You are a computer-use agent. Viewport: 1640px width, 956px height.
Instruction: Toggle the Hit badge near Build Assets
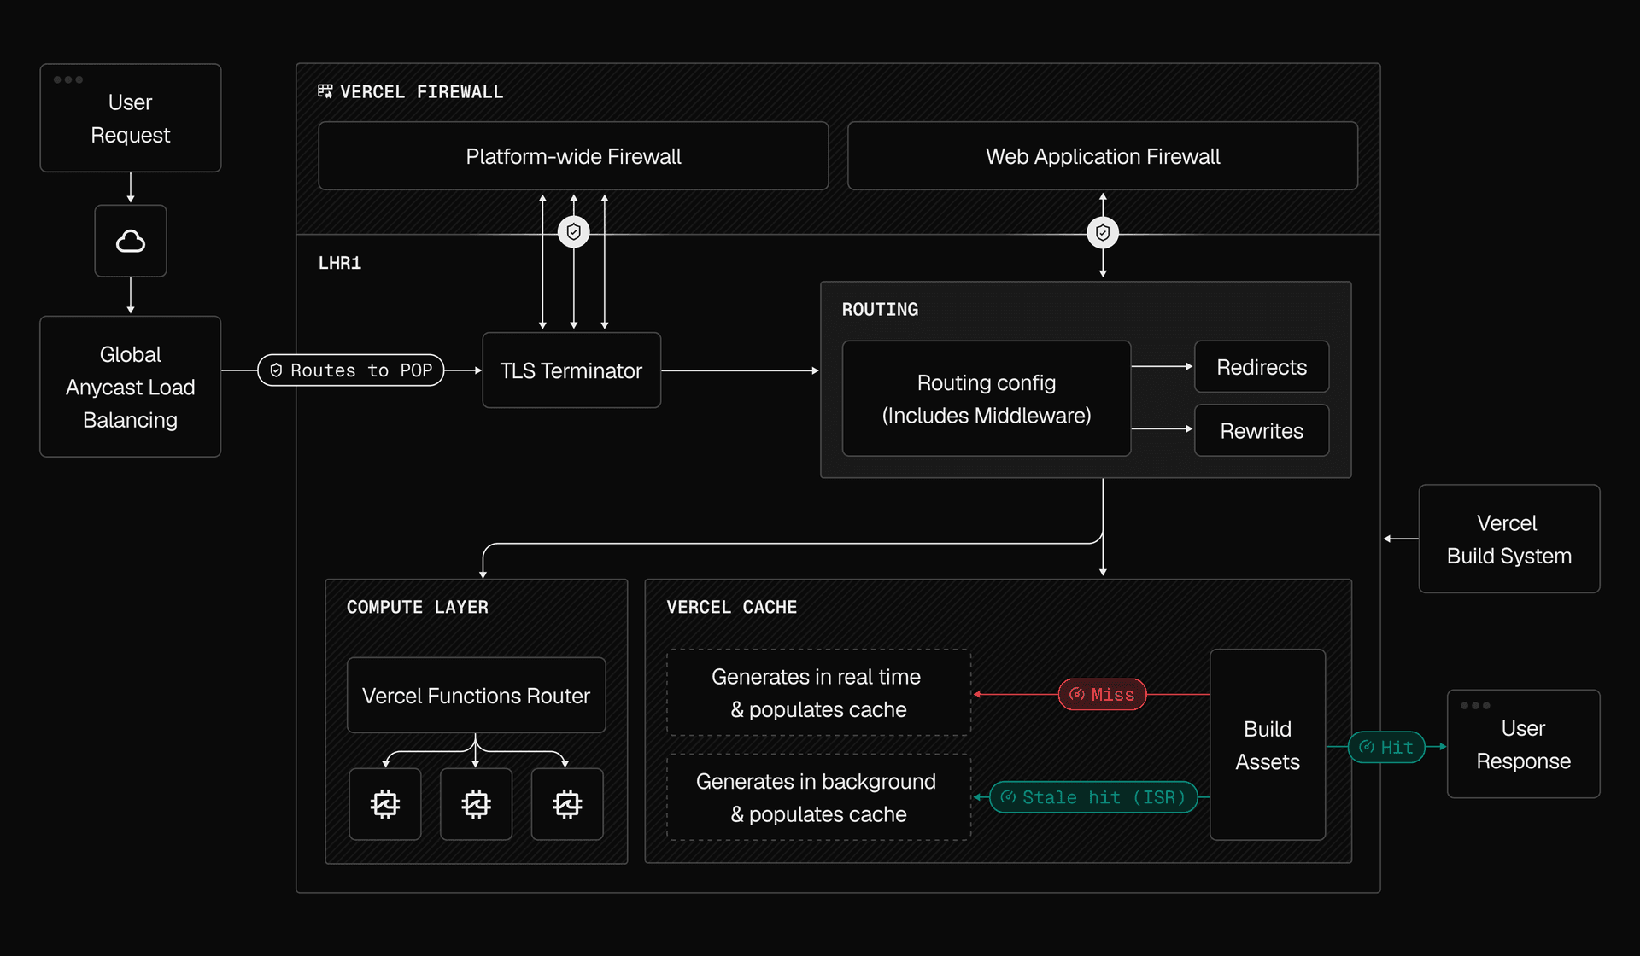click(1385, 747)
